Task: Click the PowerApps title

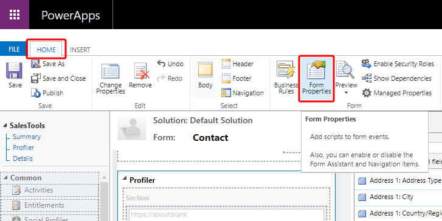Action: (71, 15)
